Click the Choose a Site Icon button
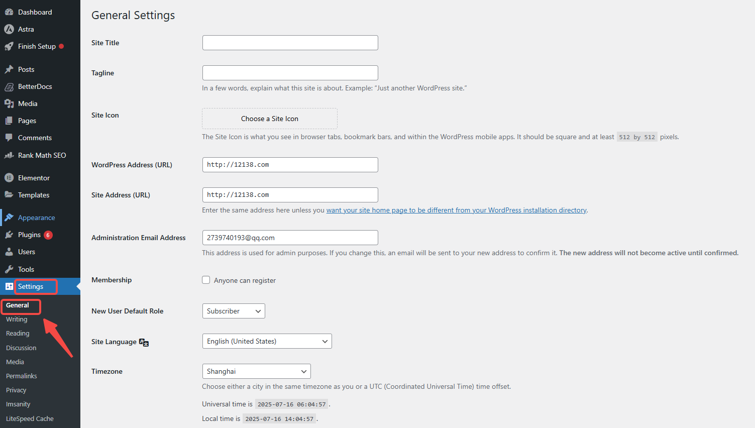755x428 pixels. point(270,119)
